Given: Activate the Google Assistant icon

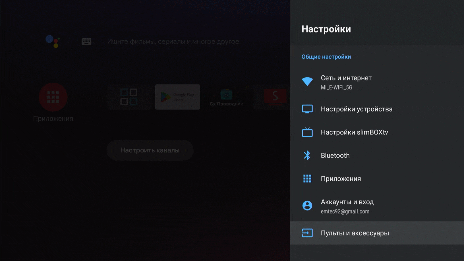Looking at the screenshot, I should coord(53,41).
